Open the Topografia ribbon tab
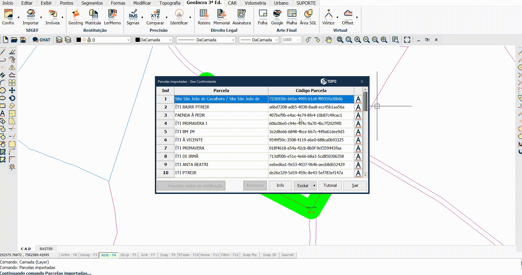This screenshot has height=275, width=522. coord(170,3)
